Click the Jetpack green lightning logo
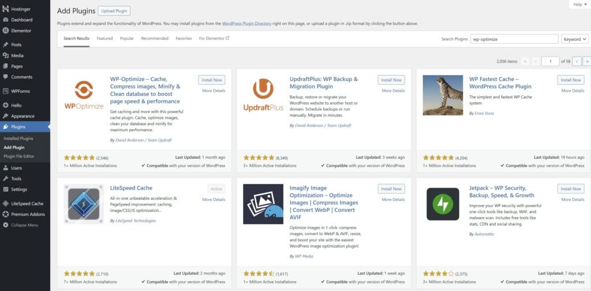Screen dimensions: 591x291 [443, 204]
